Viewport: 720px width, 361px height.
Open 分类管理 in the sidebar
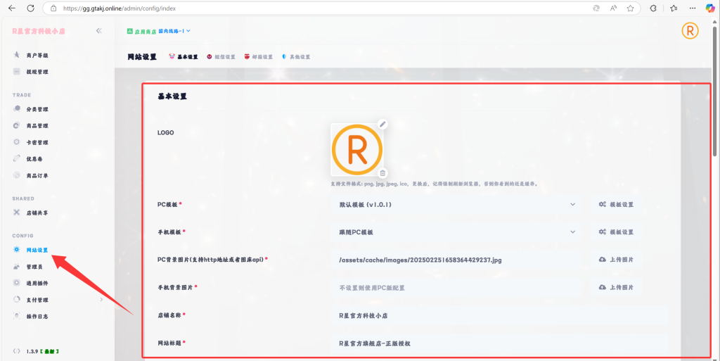37,109
